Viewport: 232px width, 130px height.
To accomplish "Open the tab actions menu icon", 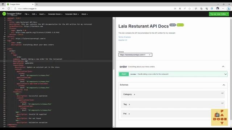I will pos(3,4).
